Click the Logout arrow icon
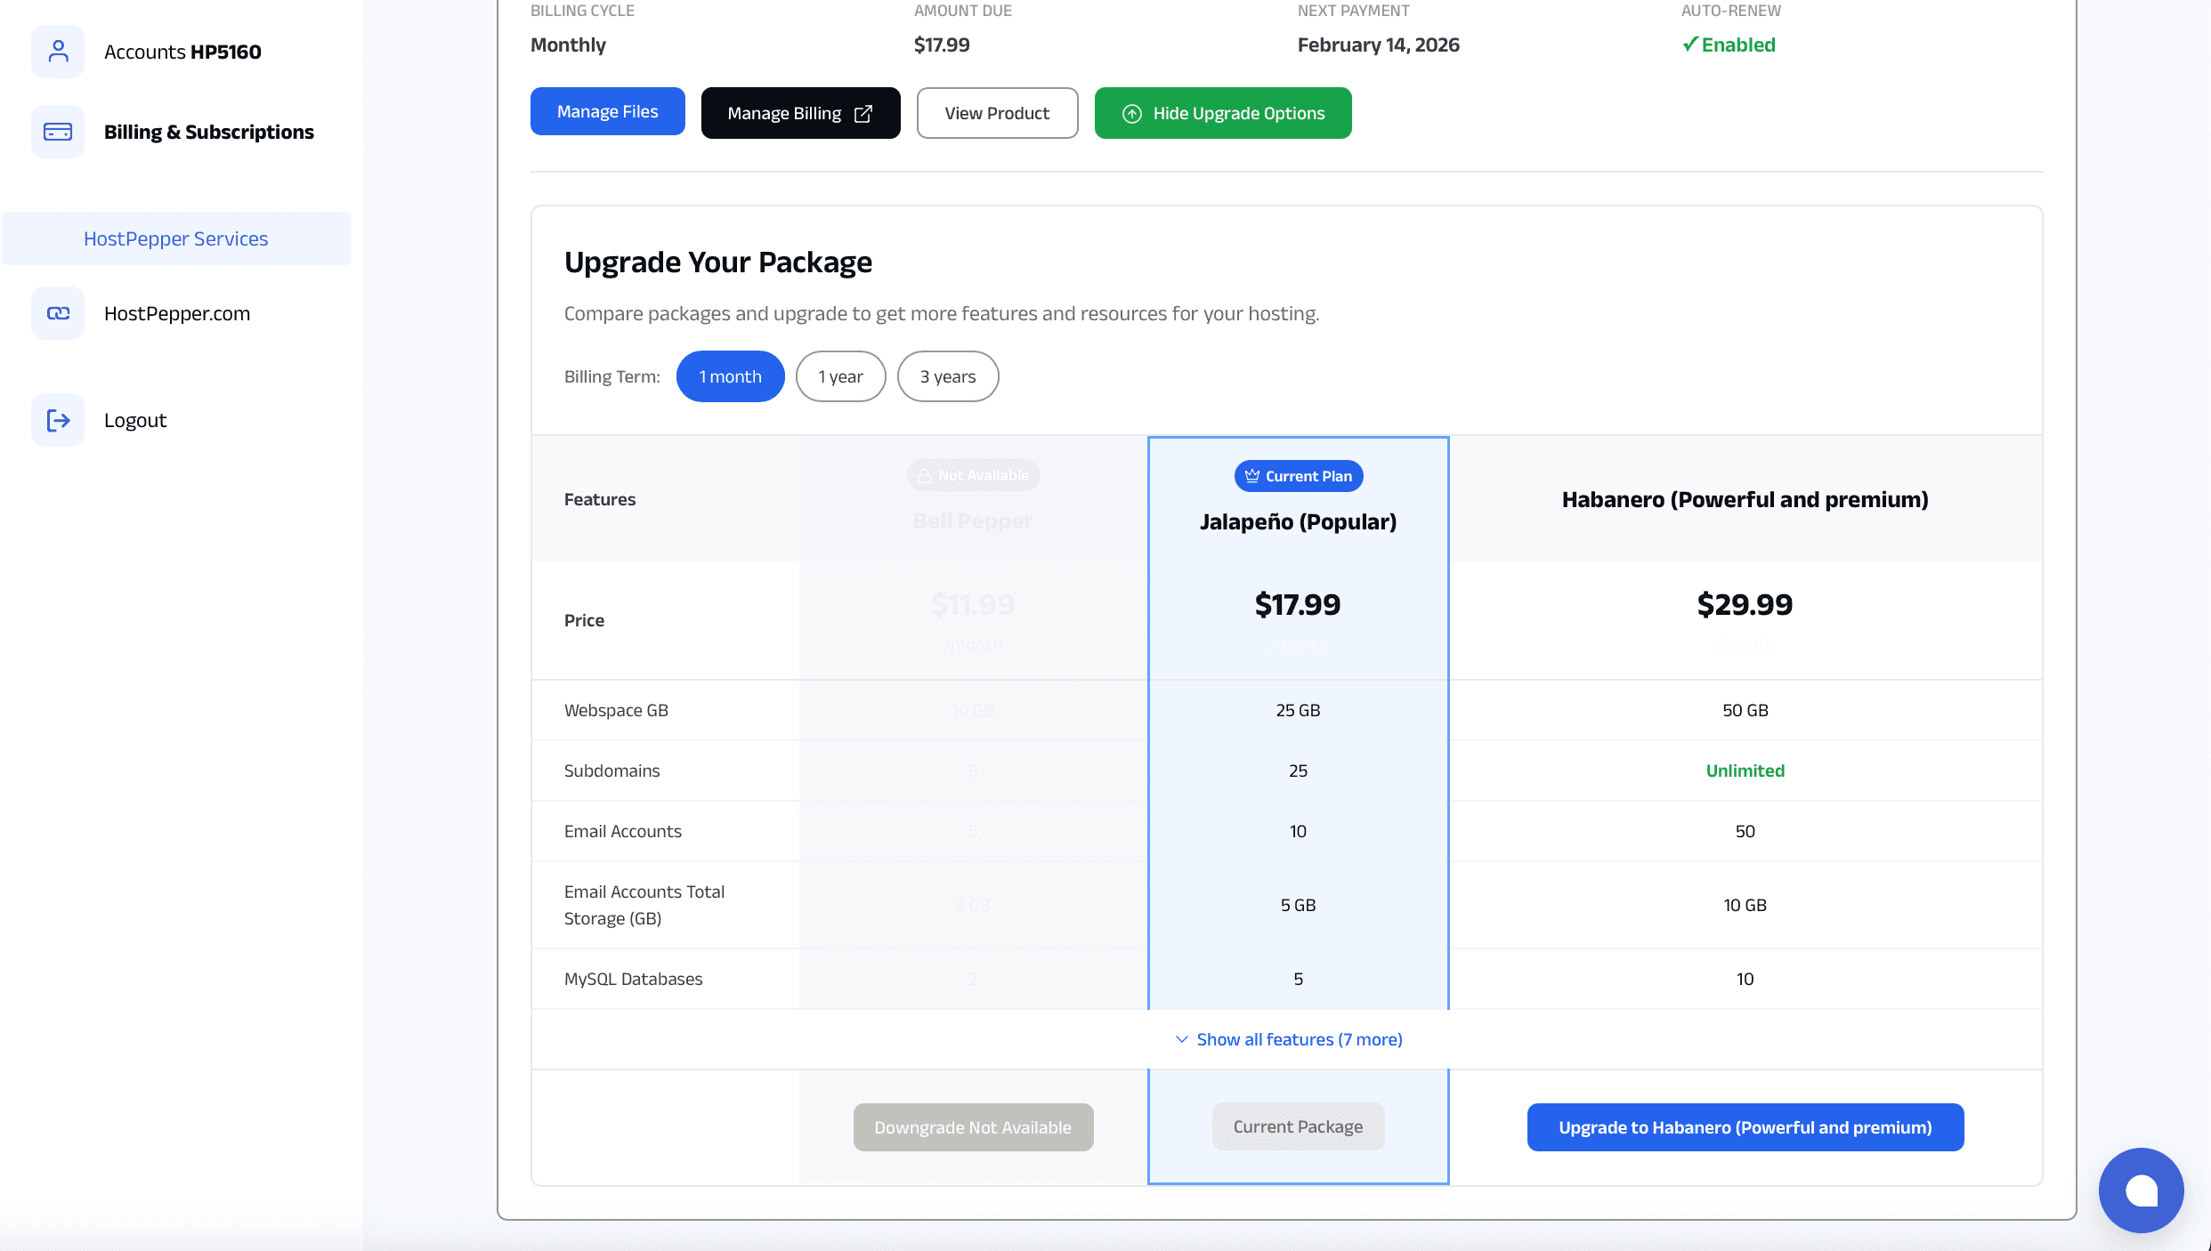This screenshot has width=2211, height=1251. (58, 420)
